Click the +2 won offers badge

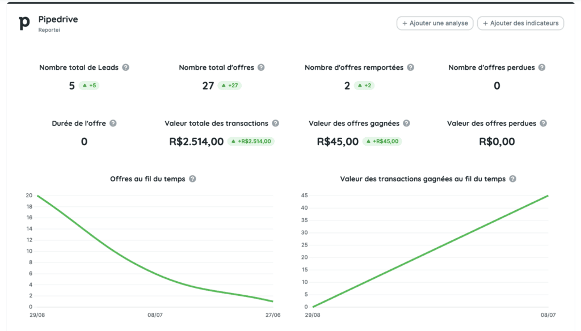click(x=364, y=86)
